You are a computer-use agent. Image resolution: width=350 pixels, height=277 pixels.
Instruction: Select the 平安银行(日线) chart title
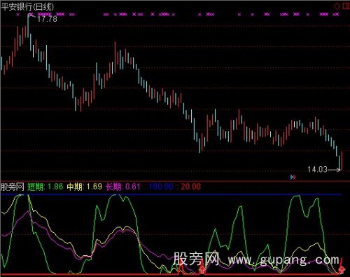click(x=27, y=7)
